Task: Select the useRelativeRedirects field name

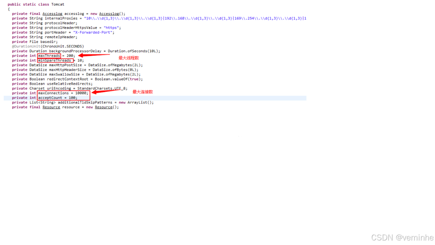Action: (x=69, y=84)
